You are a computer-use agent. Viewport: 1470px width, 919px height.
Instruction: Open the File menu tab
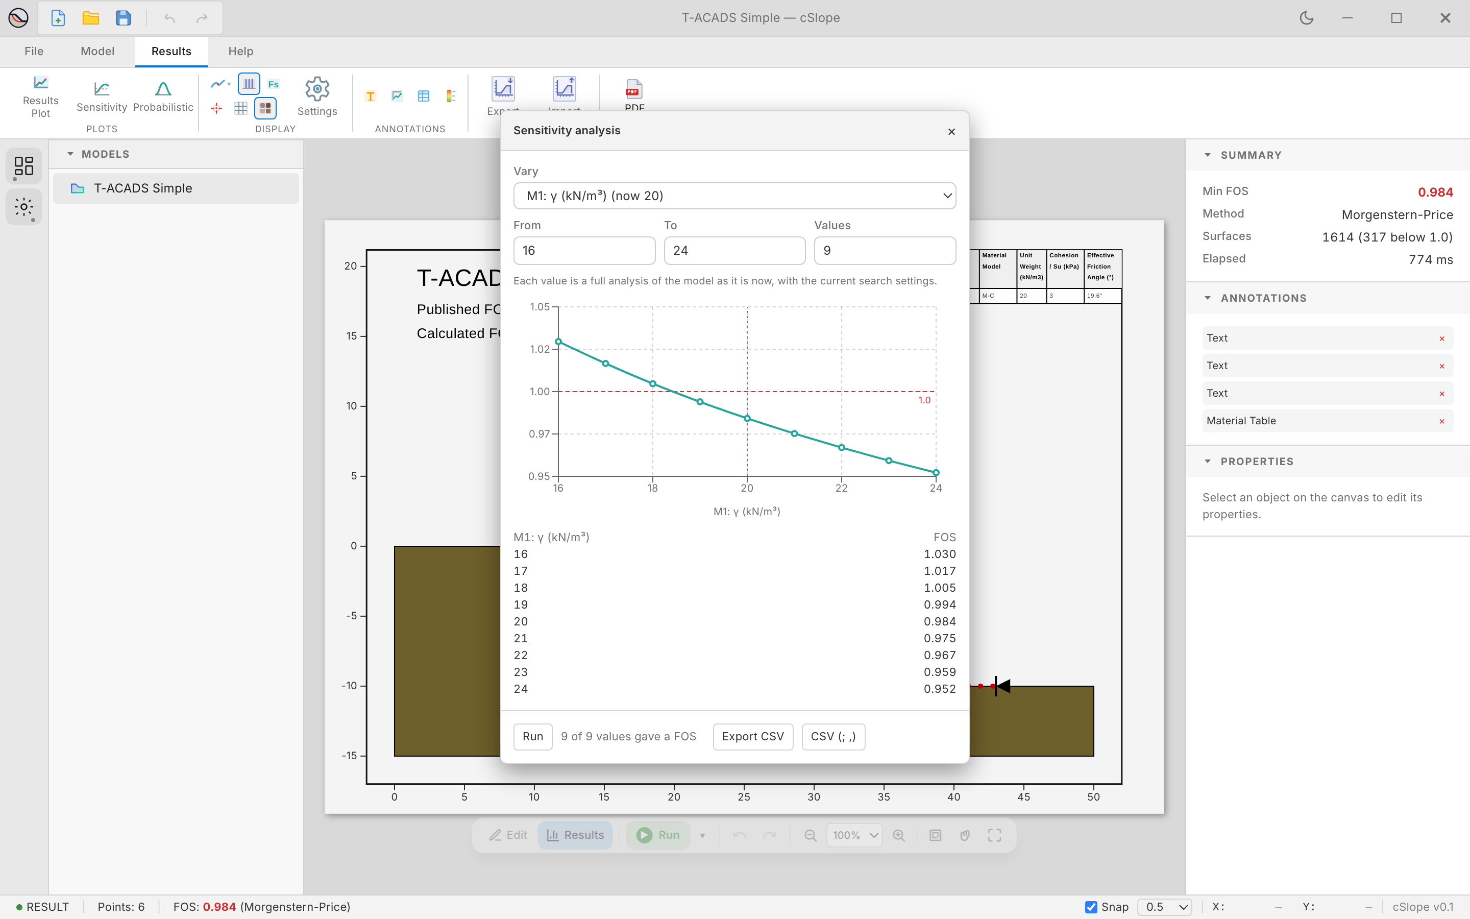pyautogui.click(x=34, y=51)
